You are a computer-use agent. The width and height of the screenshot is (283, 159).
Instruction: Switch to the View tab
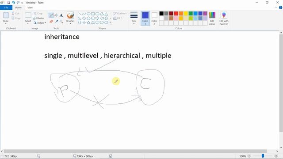click(x=30, y=8)
